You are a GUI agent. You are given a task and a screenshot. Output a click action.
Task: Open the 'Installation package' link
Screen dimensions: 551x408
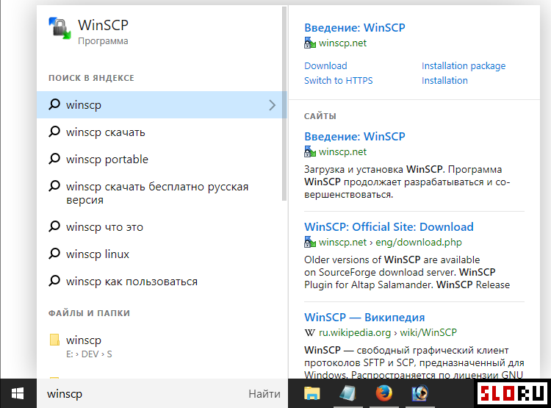point(464,65)
